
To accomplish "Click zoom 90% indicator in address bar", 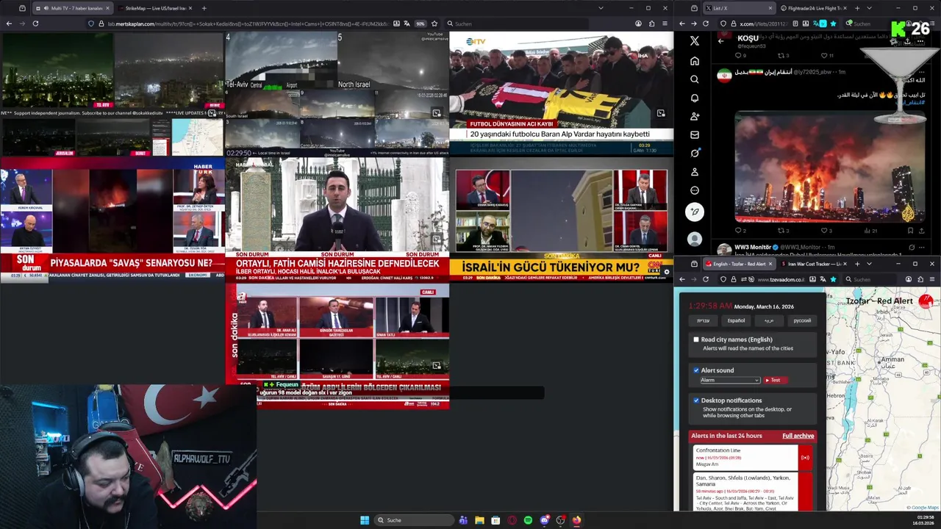I will click(x=421, y=24).
